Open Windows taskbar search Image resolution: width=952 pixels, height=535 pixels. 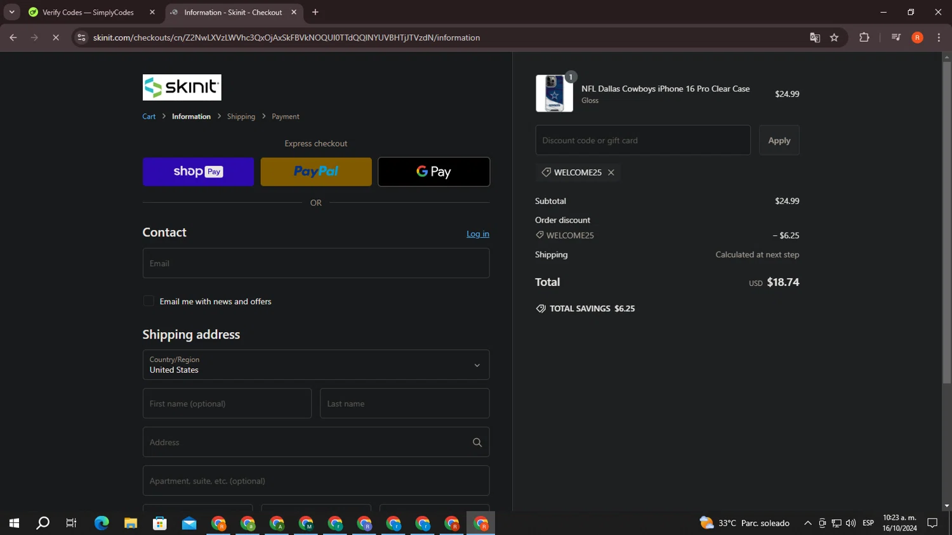[x=43, y=523]
